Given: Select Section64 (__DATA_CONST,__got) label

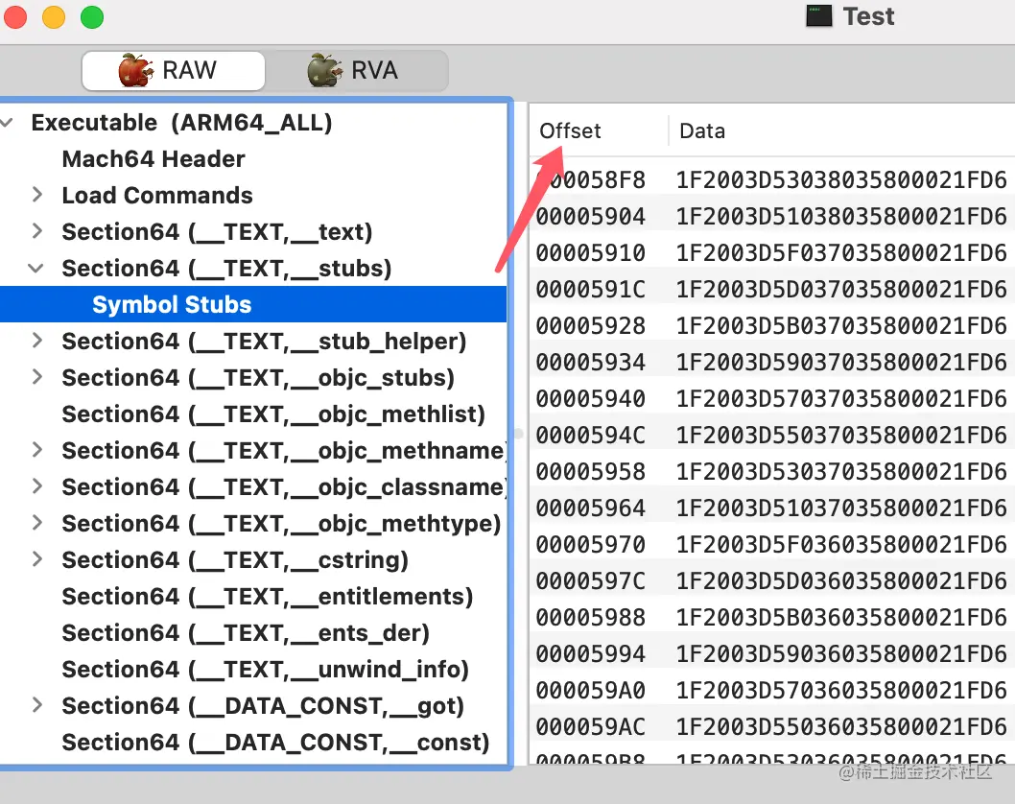Looking at the screenshot, I should (x=264, y=705).
